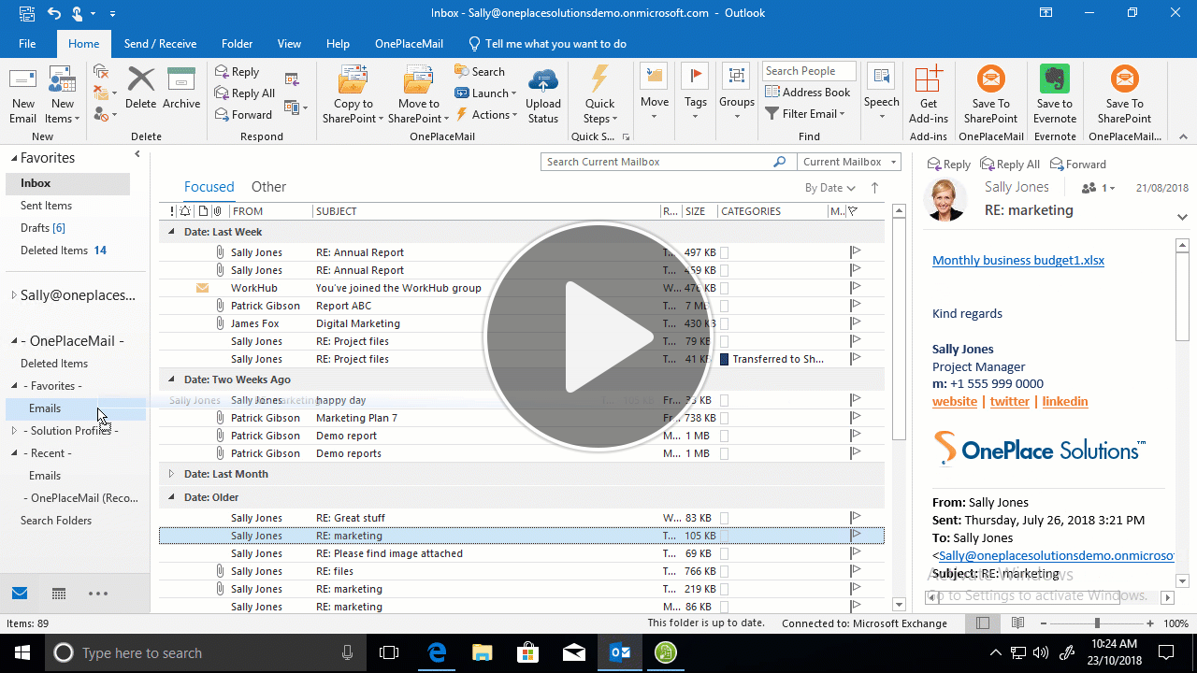Image resolution: width=1197 pixels, height=673 pixels.
Task: Switch to the OnePlaceMail ribbon tab
Action: click(x=409, y=43)
